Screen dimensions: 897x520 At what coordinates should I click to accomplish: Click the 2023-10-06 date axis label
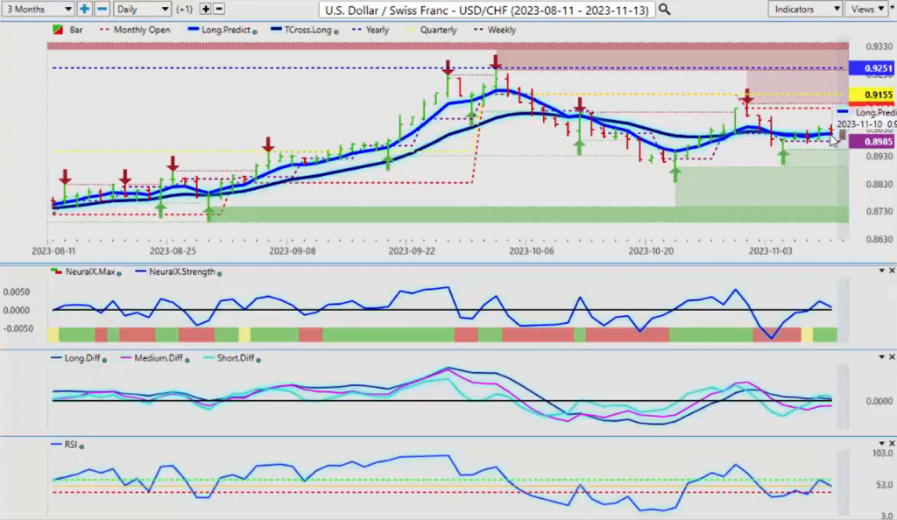pos(532,251)
